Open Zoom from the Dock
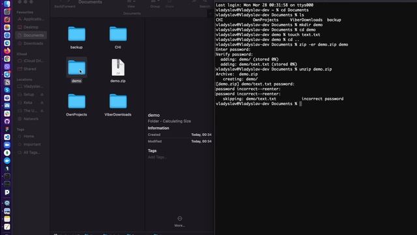 pos(7,145)
